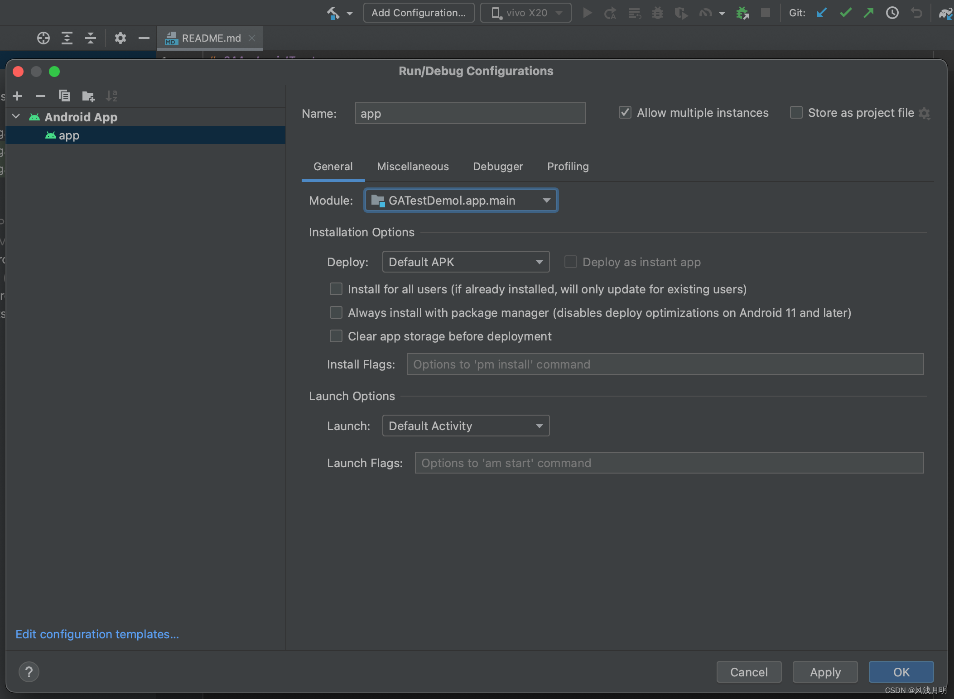The height and width of the screenshot is (699, 954).
Task: Click the Remove Configuration minus icon
Action: [41, 96]
